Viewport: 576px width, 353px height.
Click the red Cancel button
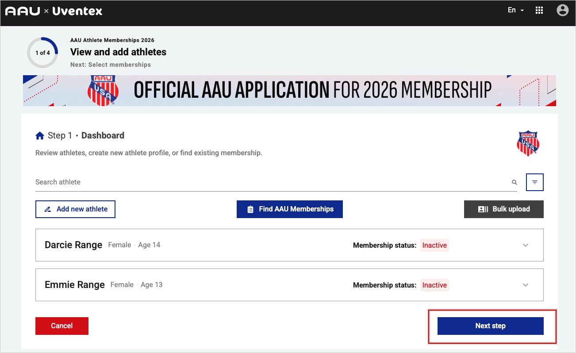62,326
